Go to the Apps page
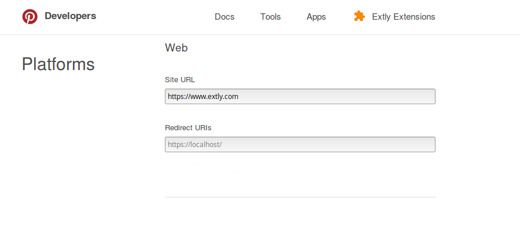Screen dimensions: 520x231 pyautogui.click(x=316, y=17)
